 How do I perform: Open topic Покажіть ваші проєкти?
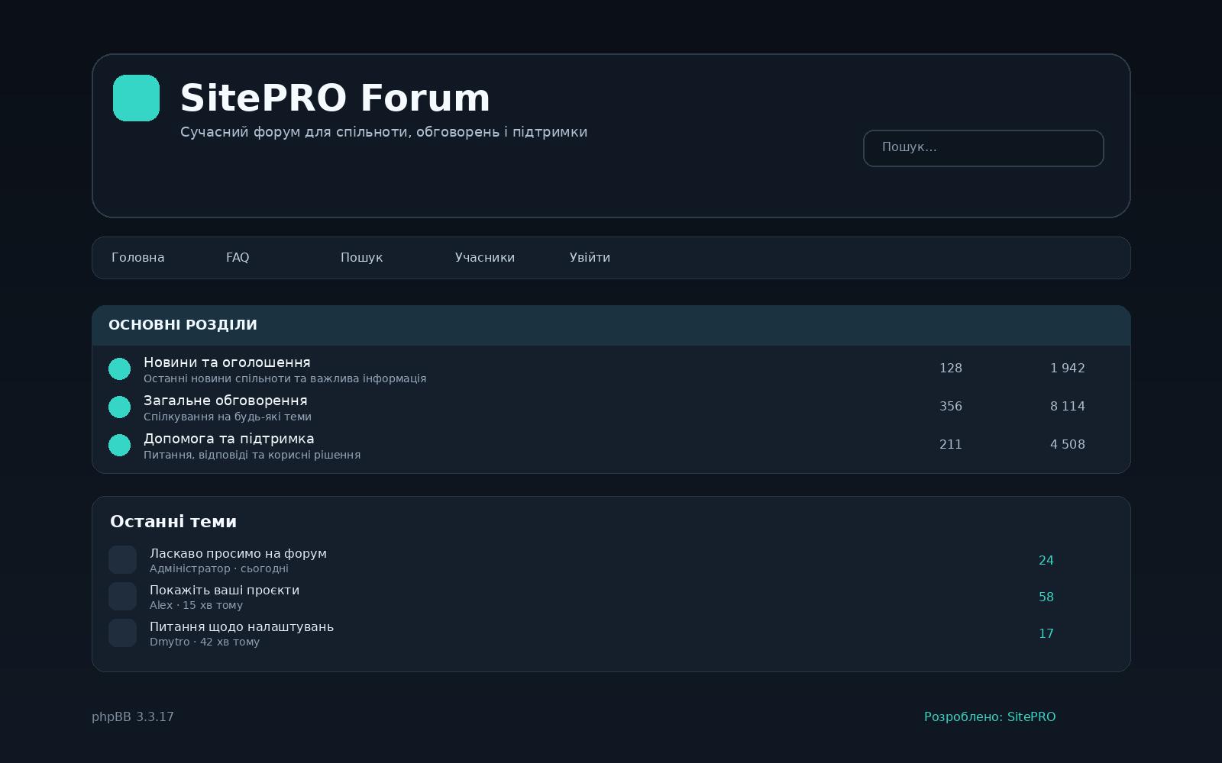point(225,590)
